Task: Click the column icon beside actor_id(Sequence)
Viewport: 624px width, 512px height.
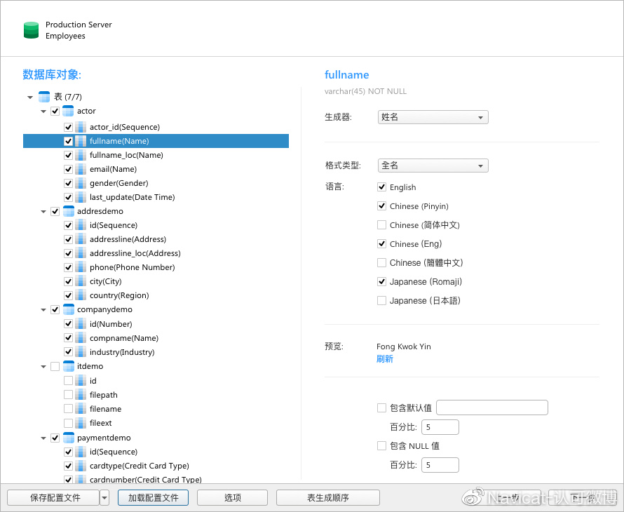Action: click(81, 127)
